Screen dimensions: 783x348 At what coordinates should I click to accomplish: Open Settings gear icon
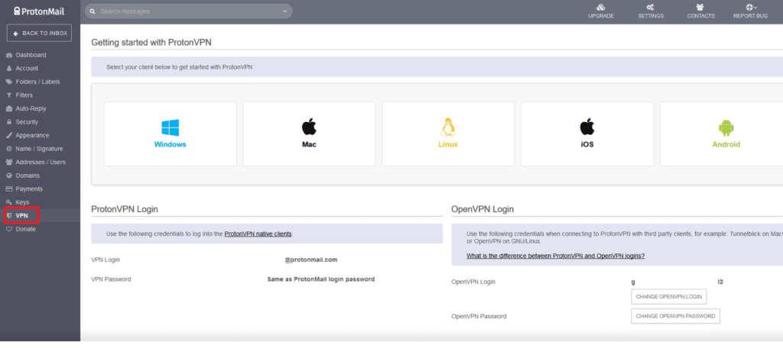pos(651,7)
